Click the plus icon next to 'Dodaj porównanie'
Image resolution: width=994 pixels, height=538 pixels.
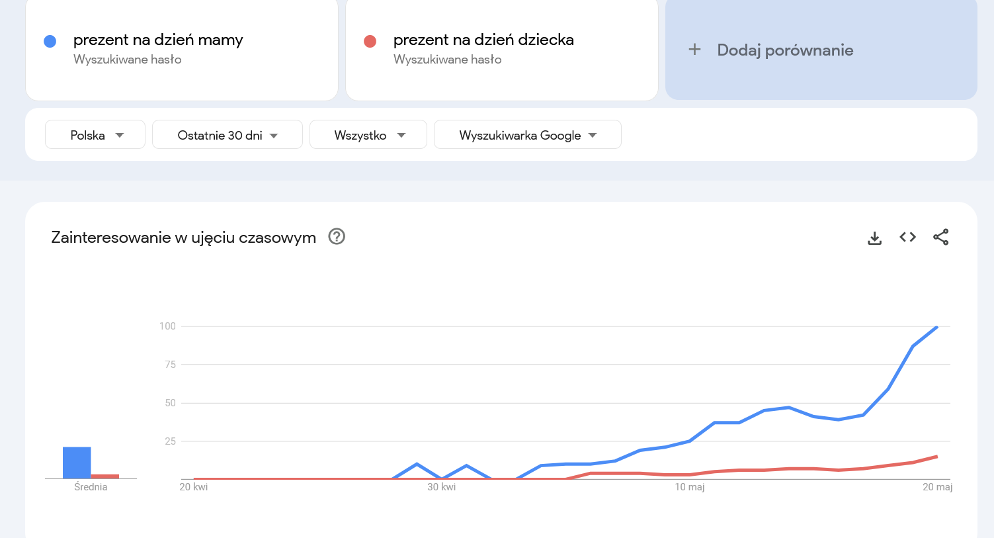click(x=694, y=49)
